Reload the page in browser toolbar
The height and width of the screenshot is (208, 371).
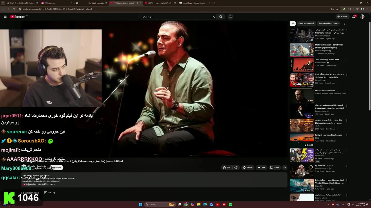pyautogui.click(x=13, y=9)
